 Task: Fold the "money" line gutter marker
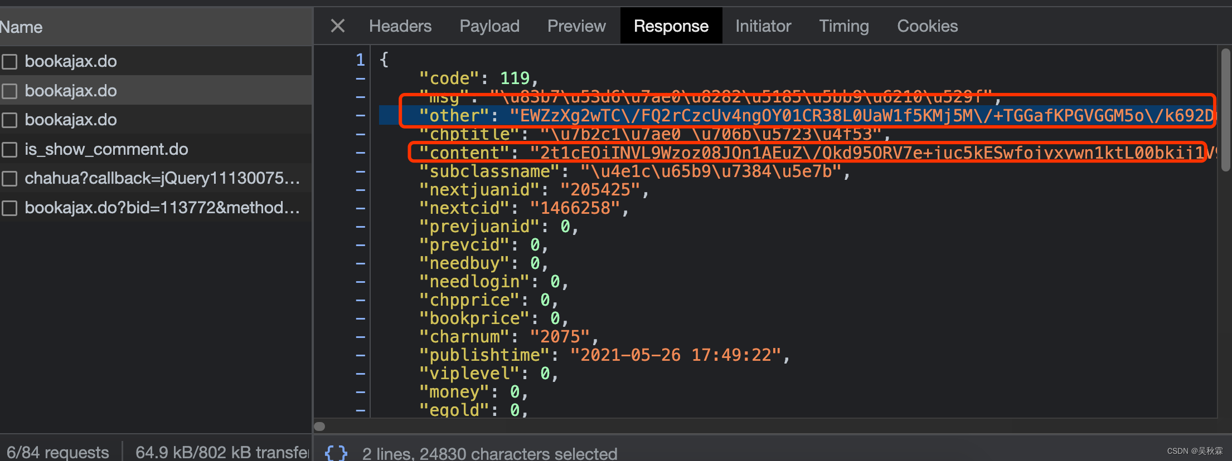pos(361,392)
